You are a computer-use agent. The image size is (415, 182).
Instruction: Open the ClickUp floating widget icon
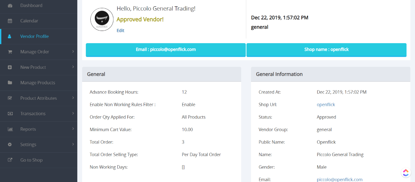tap(406, 172)
